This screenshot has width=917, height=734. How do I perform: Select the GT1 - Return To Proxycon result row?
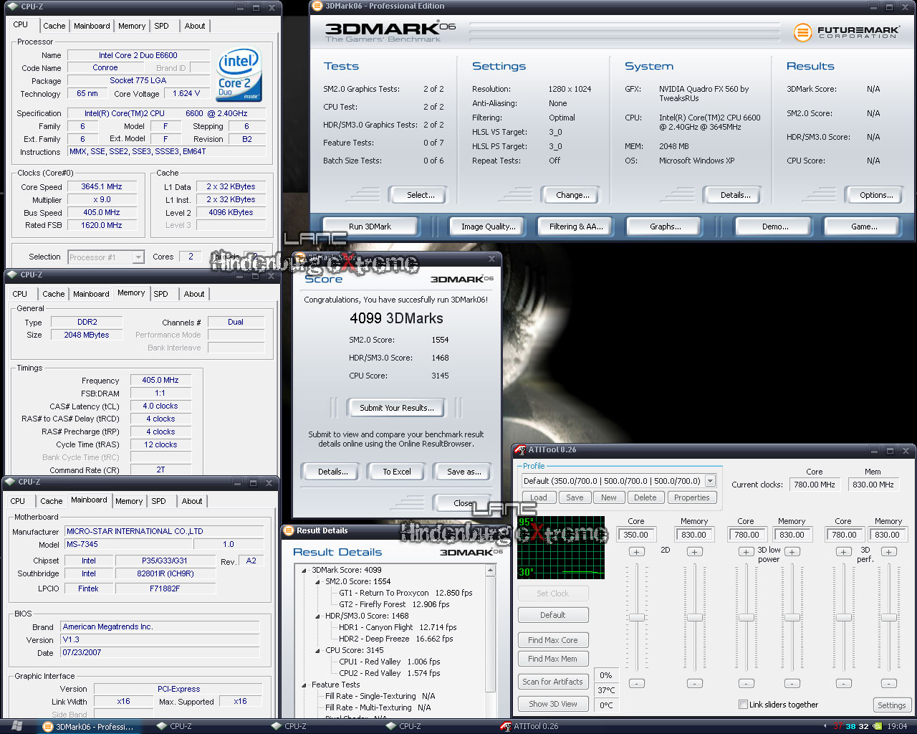[x=405, y=594]
